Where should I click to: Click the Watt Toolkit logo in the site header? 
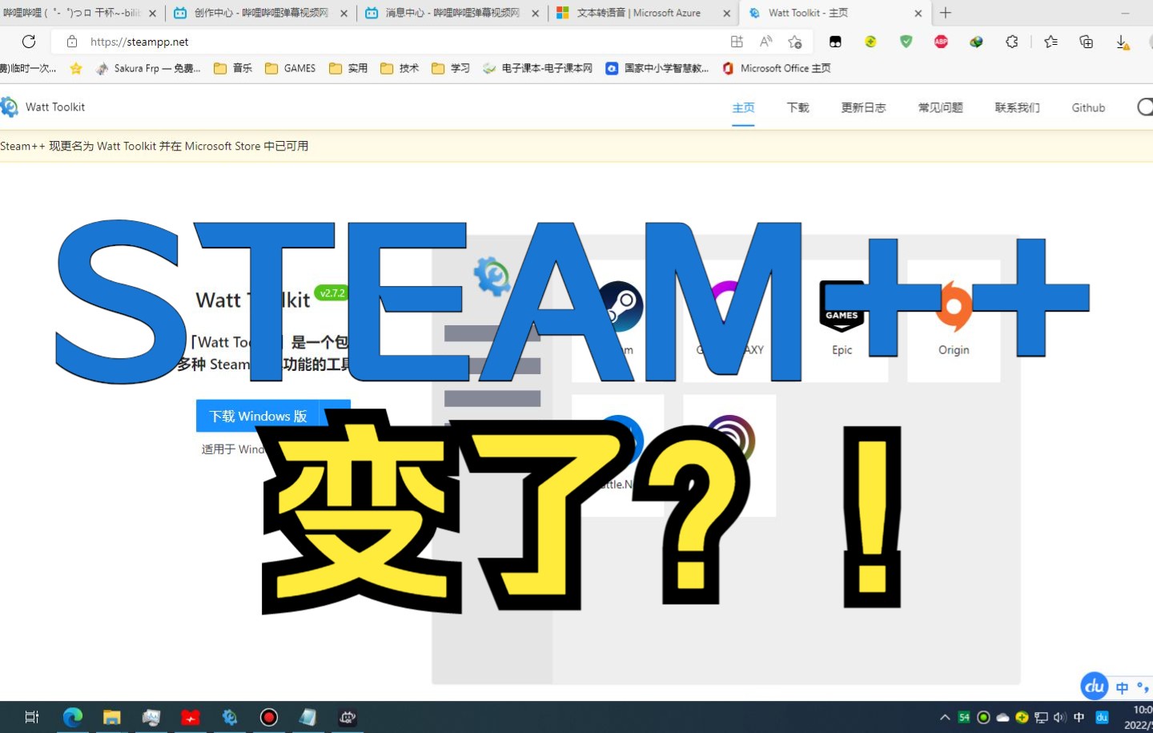point(9,107)
